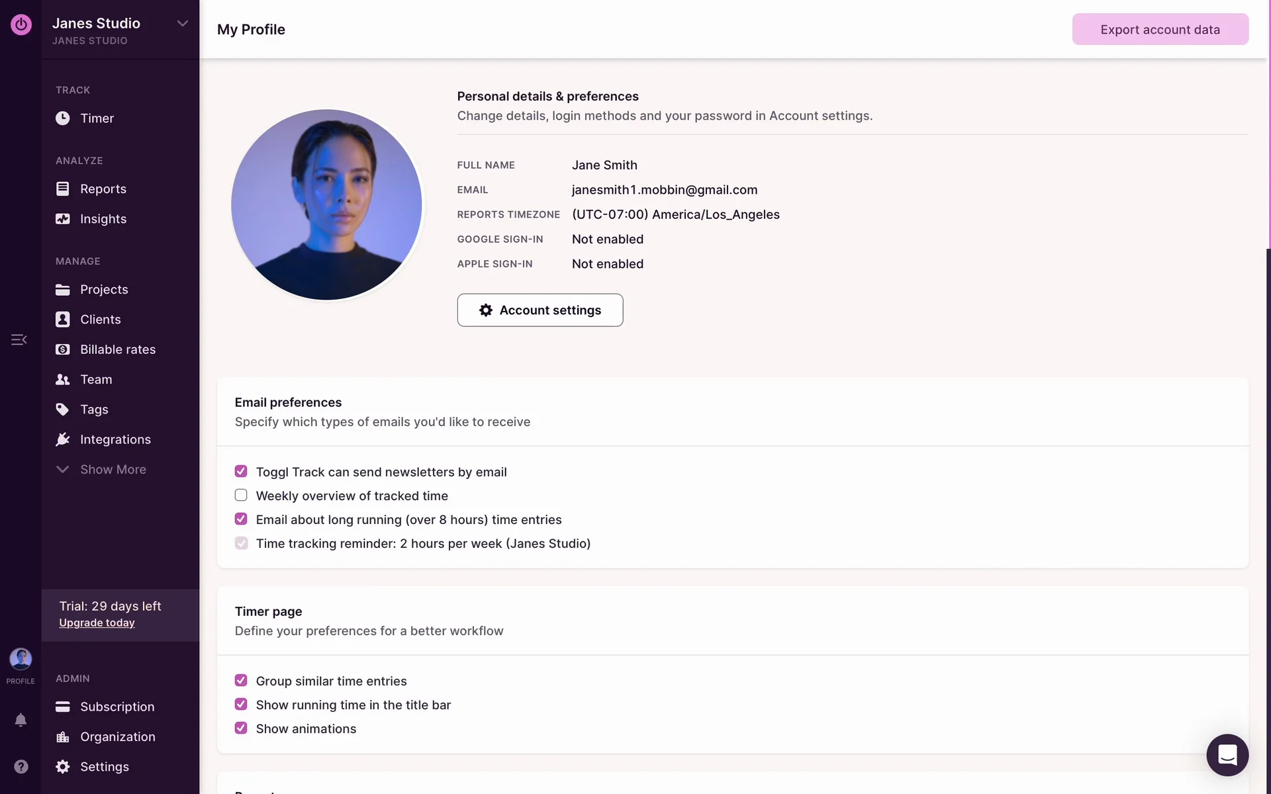Uncheck Toggl Track newsletters by email
Image resolution: width=1271 pixels, height=794 pixels.
[x=241, y=472]
